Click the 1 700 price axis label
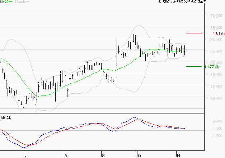The height and width of the screenshot is (158, 225). coord(214,16)
